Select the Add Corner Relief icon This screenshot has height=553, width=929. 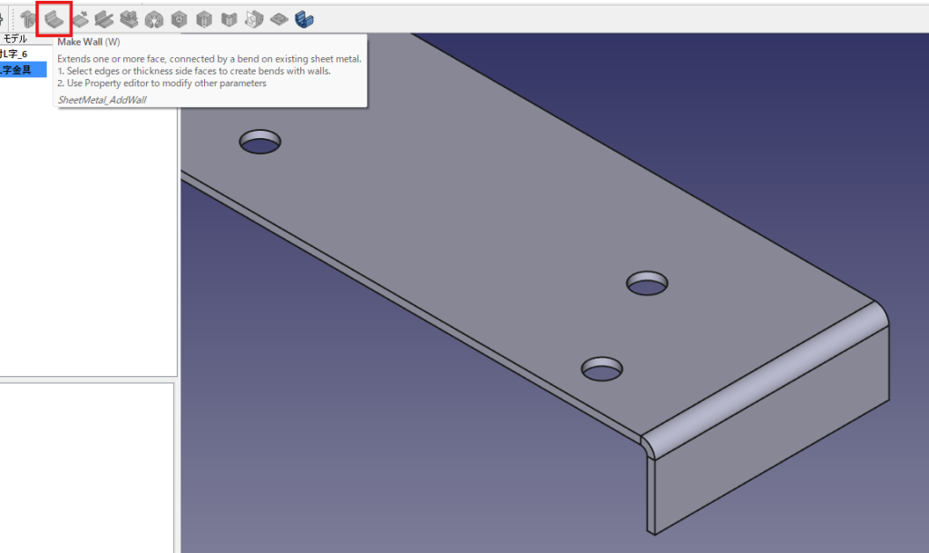(x=154, y=18)
